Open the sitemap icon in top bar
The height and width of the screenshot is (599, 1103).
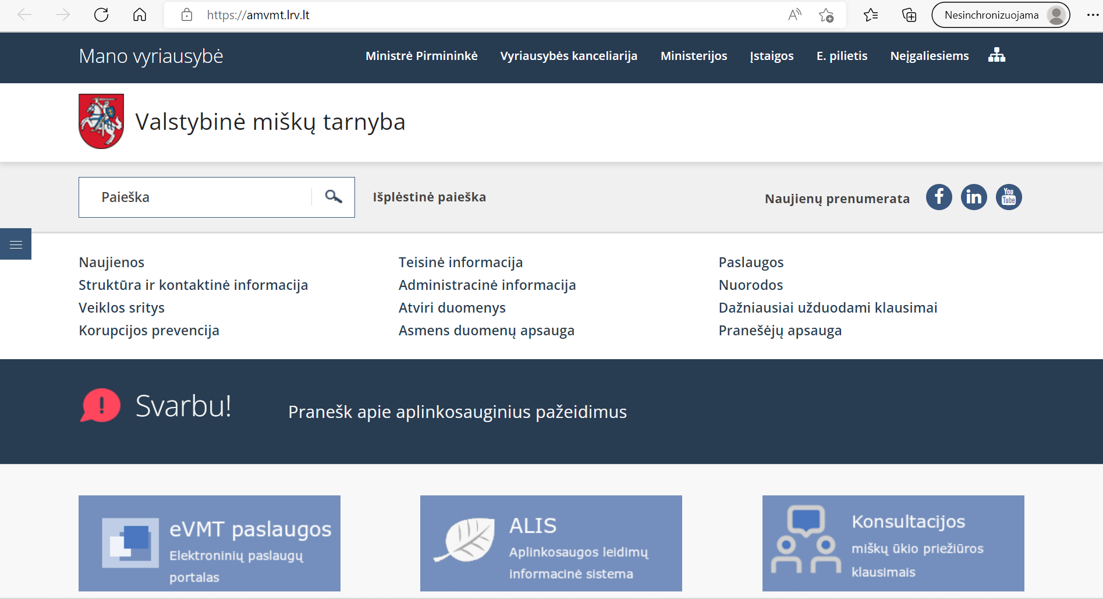tap(996, 55)
